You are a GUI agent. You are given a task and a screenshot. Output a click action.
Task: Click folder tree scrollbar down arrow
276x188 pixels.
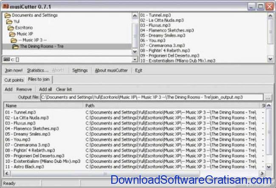click(135, 52)
